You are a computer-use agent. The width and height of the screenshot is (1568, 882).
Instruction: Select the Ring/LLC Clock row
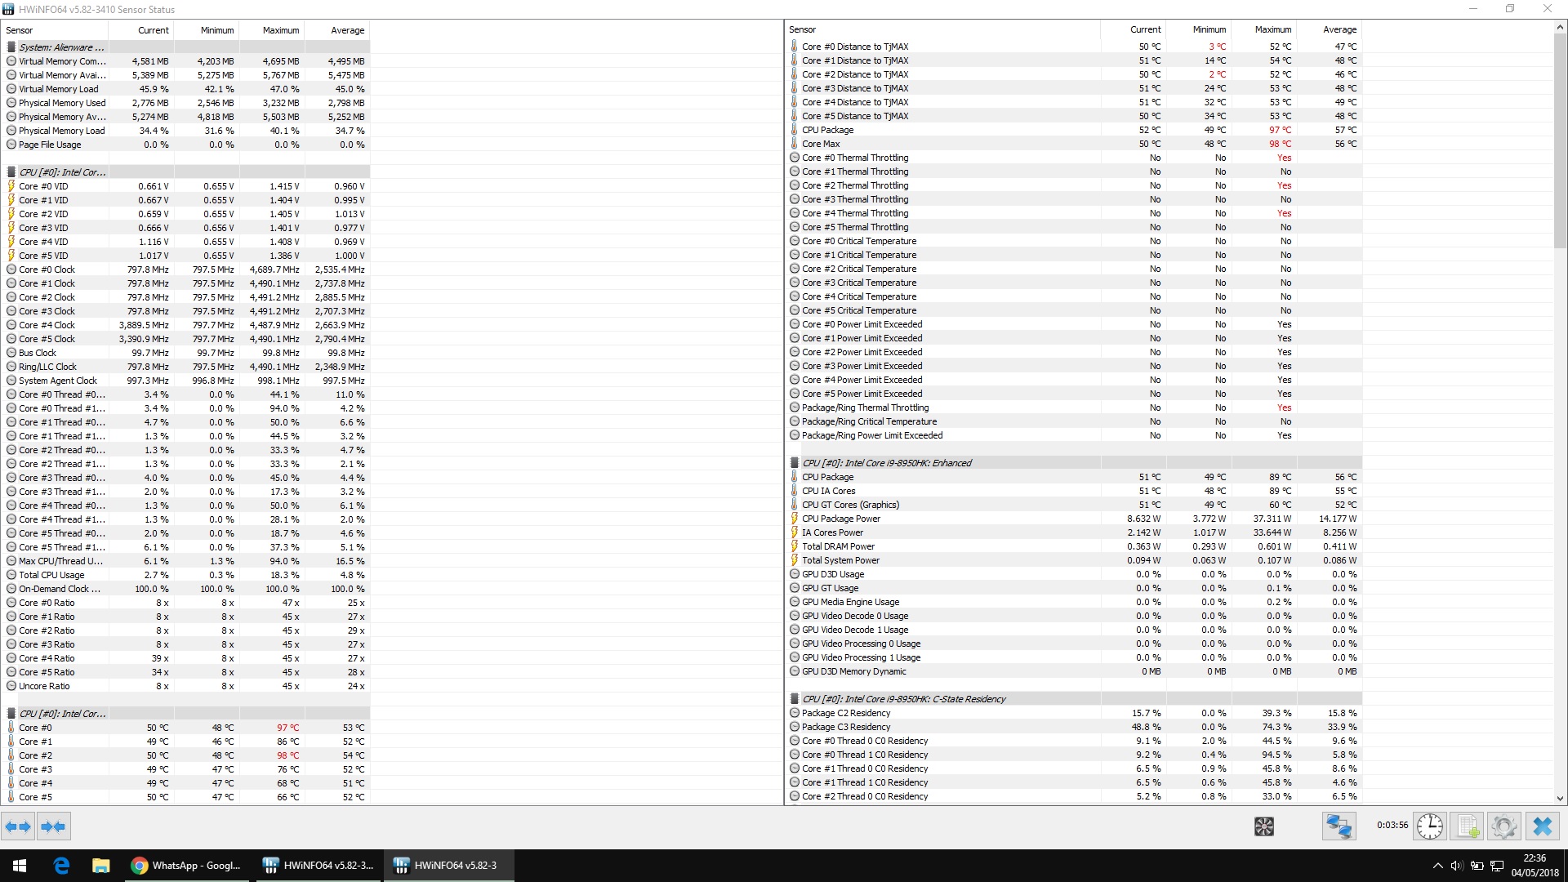186,367
